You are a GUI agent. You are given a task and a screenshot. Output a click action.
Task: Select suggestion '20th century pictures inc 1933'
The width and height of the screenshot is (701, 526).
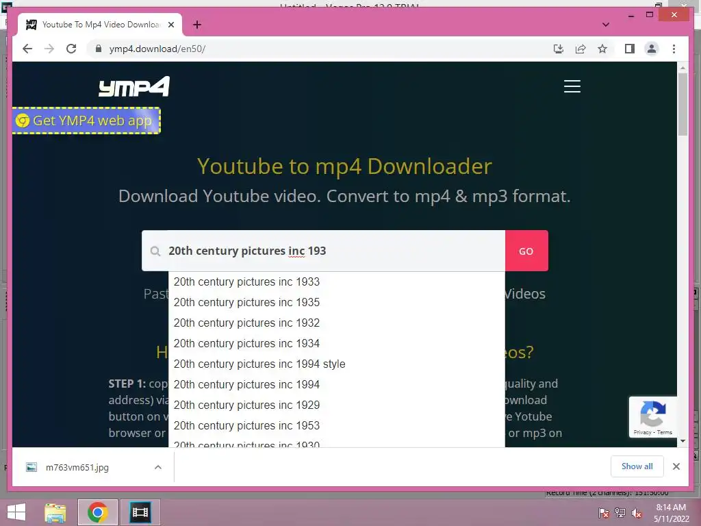pyautogui.click(x=337, y=281)
